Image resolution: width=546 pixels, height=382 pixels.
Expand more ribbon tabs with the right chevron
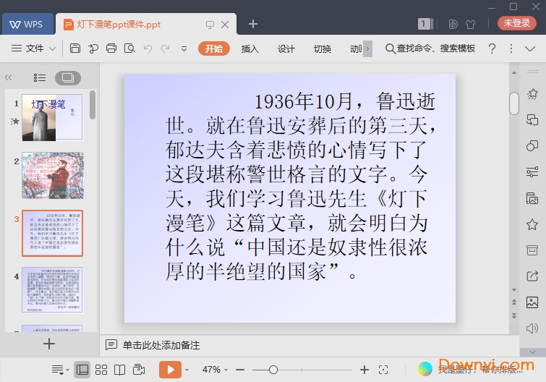pos(367,48)
